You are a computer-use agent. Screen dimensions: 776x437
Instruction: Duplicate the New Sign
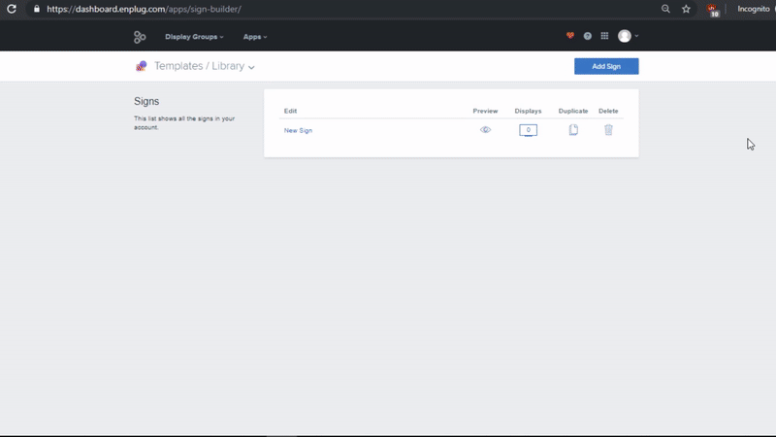coord(573,130)
